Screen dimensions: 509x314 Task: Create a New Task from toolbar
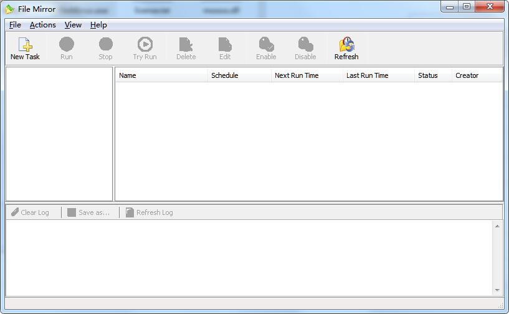click(x=25, y=49)
